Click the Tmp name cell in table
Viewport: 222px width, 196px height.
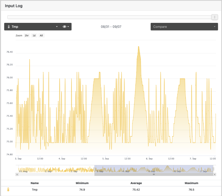tap(35, 190)
